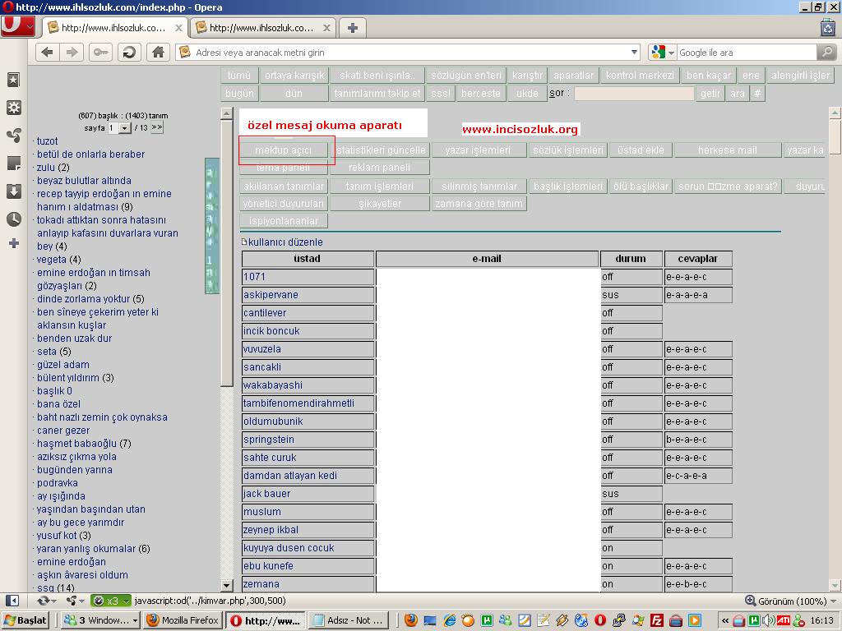The image size is (842, 631).
Task: Open Mozilla Firefox from the taskbar
Action: [183, 620]
